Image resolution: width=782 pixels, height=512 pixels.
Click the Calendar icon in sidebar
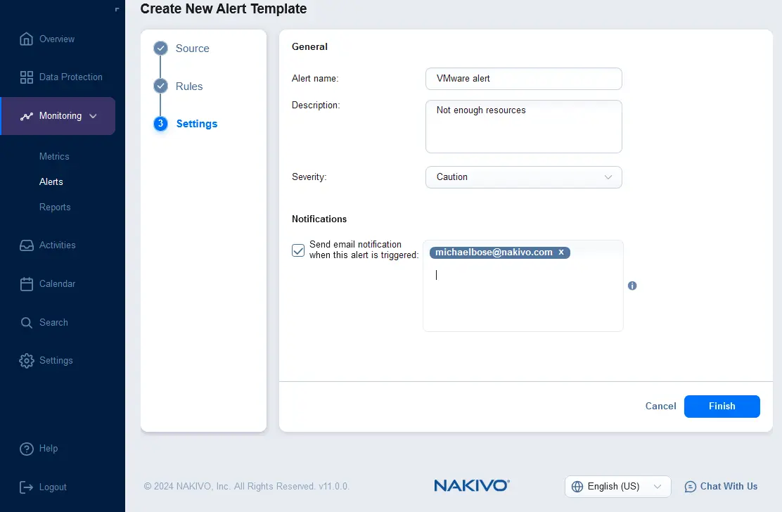[27, 283]
